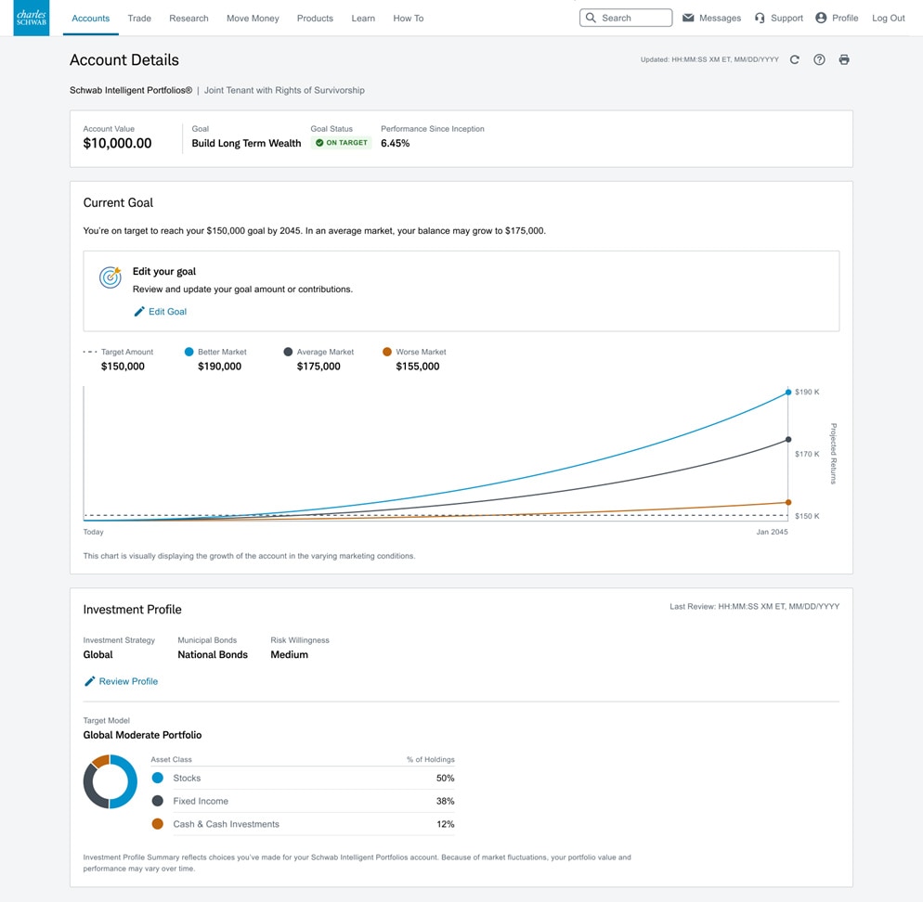Log Out of the account
The height and width of the screenshot is (902, 923).
tap(889, 19)
